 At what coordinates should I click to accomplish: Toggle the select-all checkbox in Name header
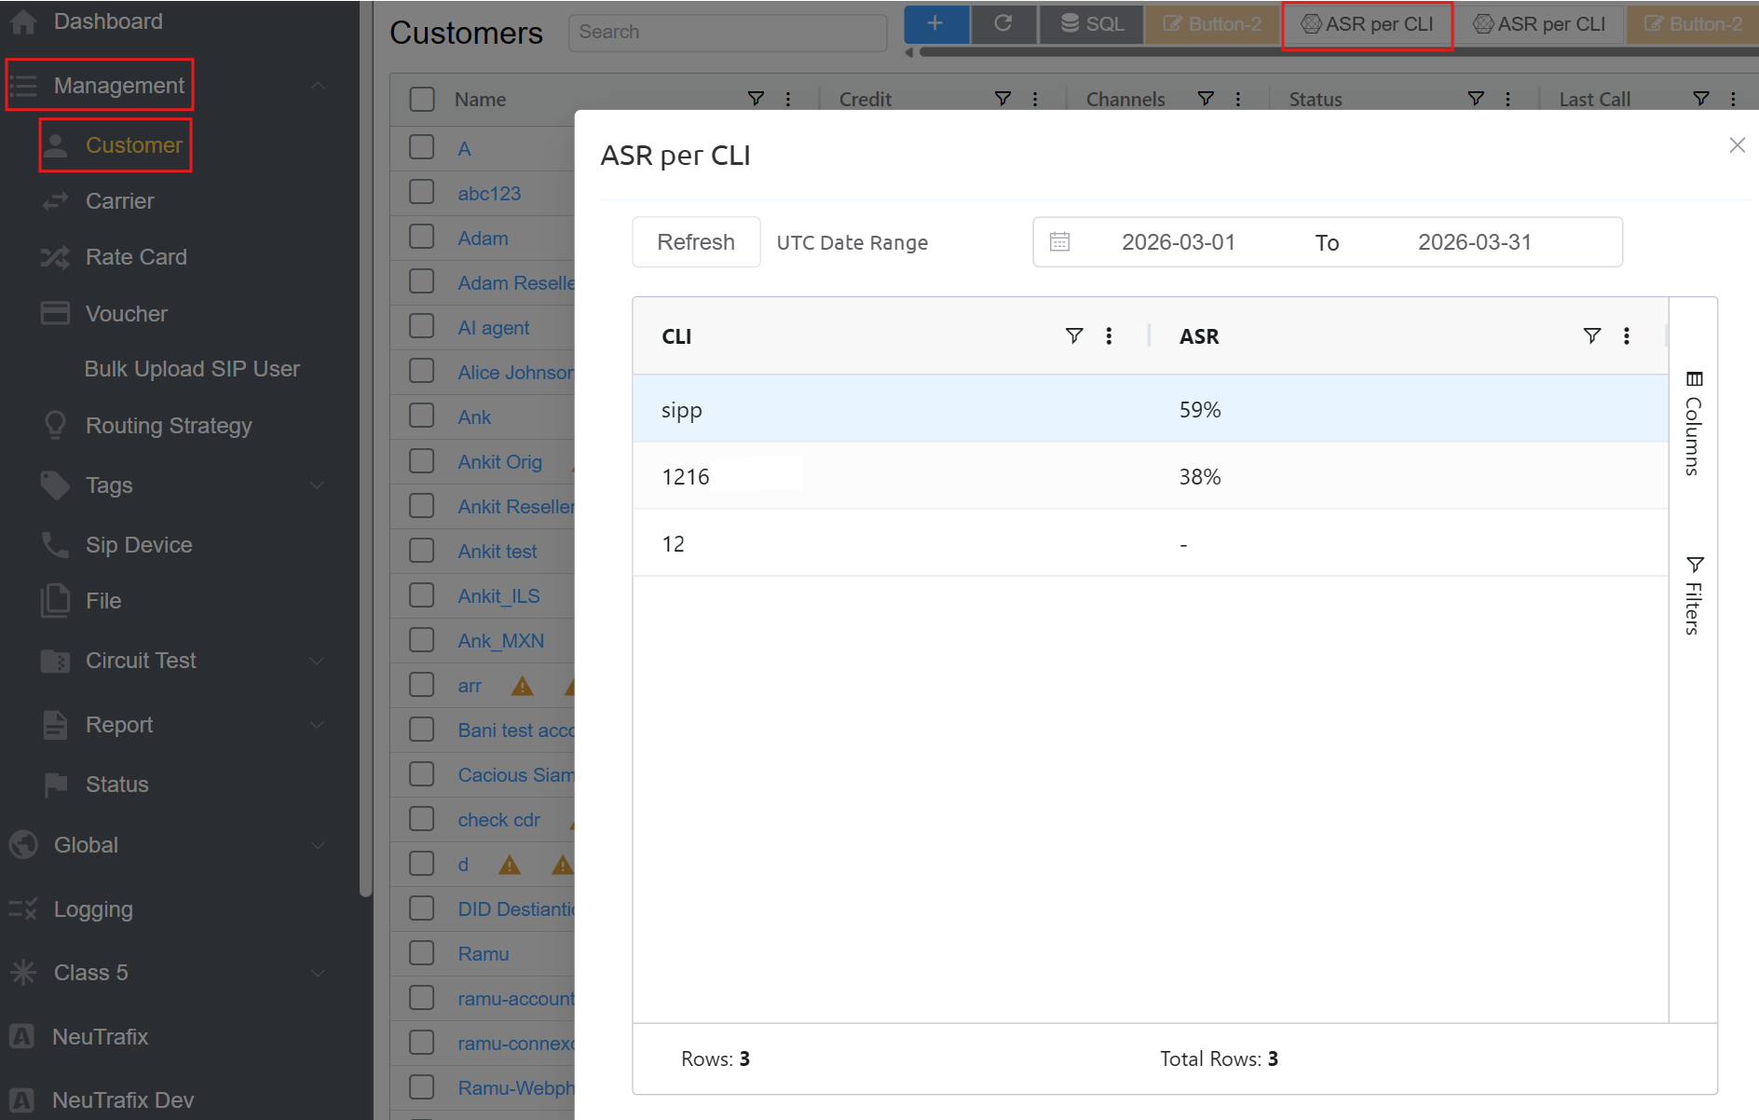pos(422,100)
